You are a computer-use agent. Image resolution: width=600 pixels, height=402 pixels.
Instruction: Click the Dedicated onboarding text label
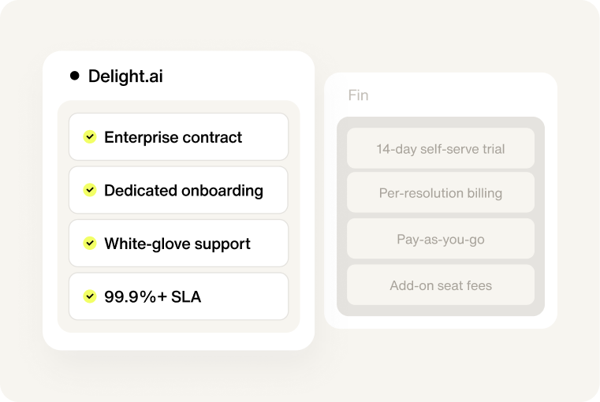184,191
